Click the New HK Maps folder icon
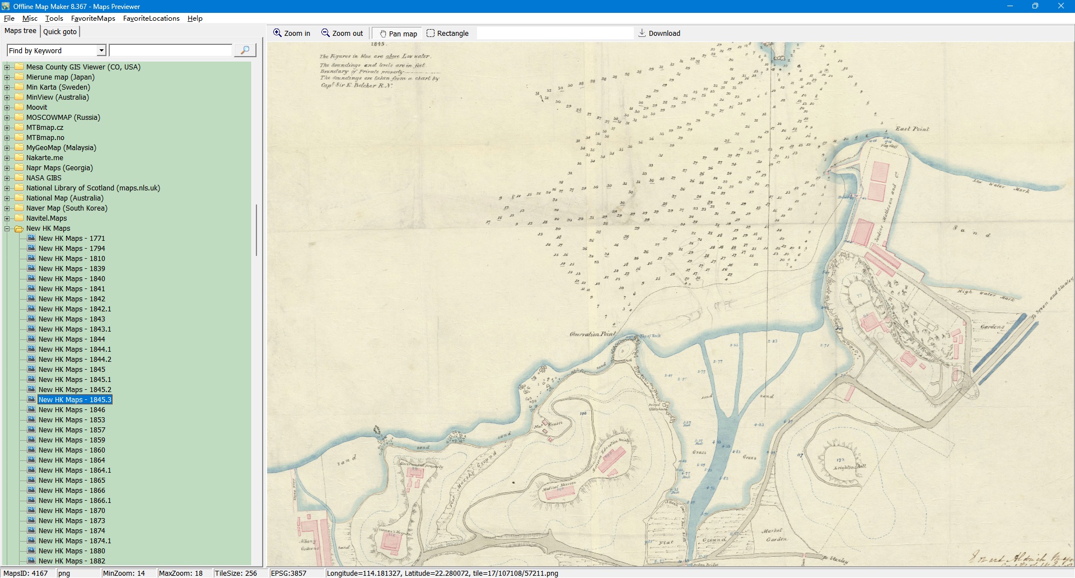This screenshot has width=1075, height=578. coord(19,229)
